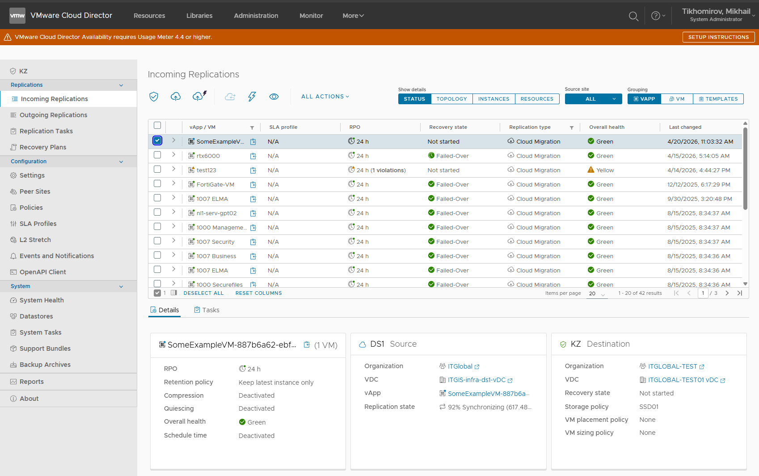Group replications by TEMPLATES
The height and width of the screenshot is (476, 759).
tap(718, 99)
